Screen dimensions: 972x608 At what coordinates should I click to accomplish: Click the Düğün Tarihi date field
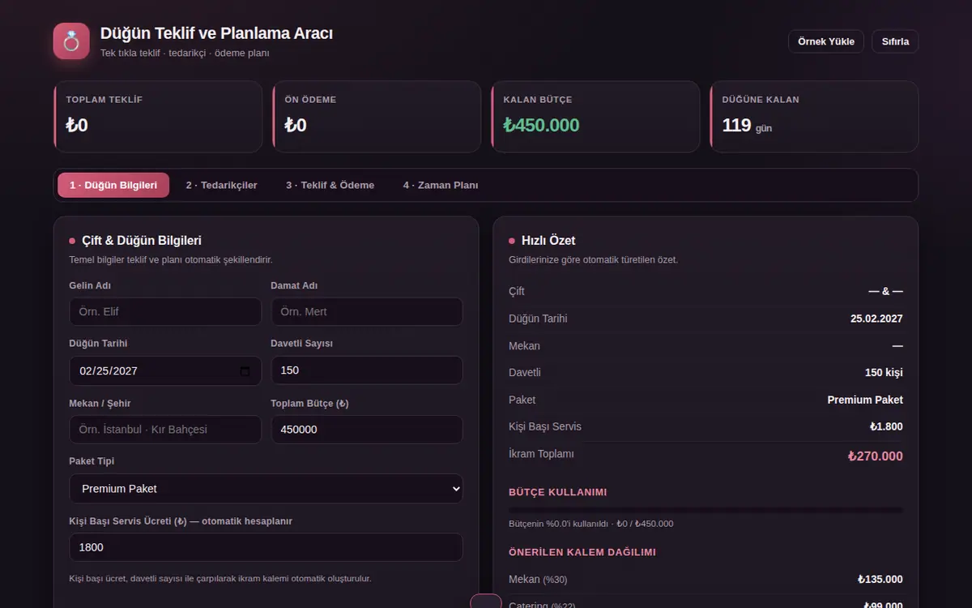tap(165, 370)
